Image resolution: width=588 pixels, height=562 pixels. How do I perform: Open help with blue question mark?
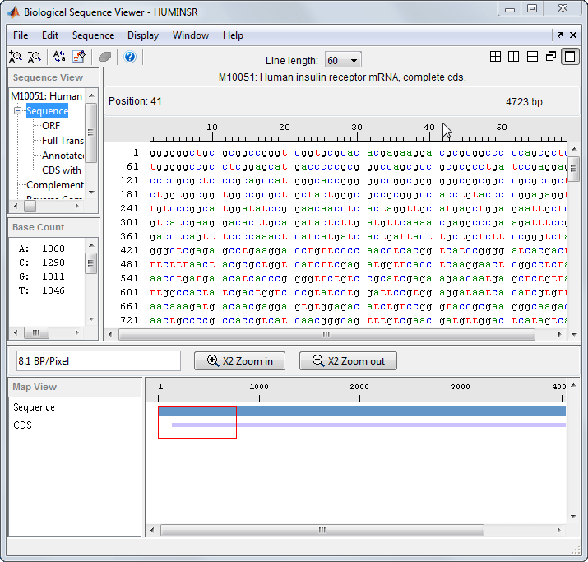coord(130,57)
